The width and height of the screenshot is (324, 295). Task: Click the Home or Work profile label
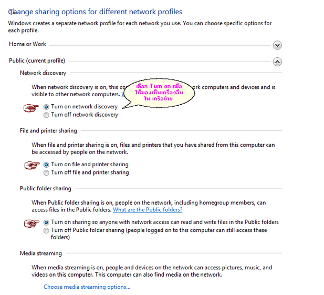coord(27,45)
